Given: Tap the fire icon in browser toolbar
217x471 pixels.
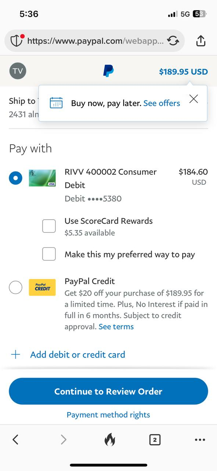Looking at the screenshot, I should coord(109,439).
